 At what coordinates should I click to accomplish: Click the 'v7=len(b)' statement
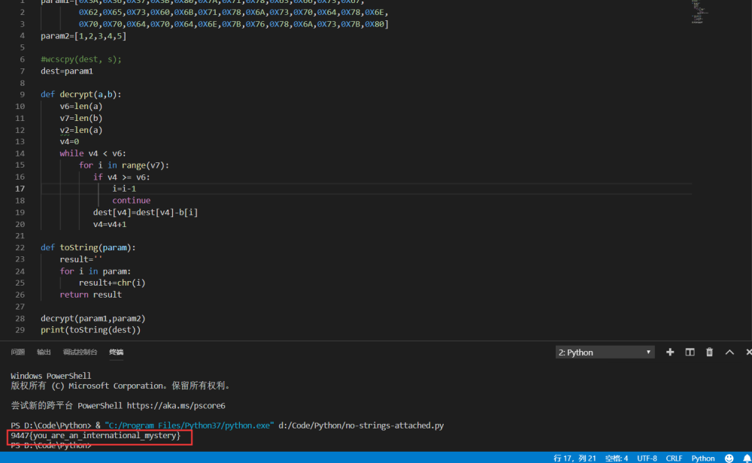(x=81, y=118)
